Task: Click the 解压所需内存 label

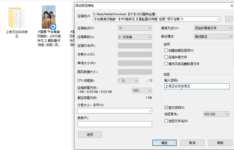Action: 87,98
